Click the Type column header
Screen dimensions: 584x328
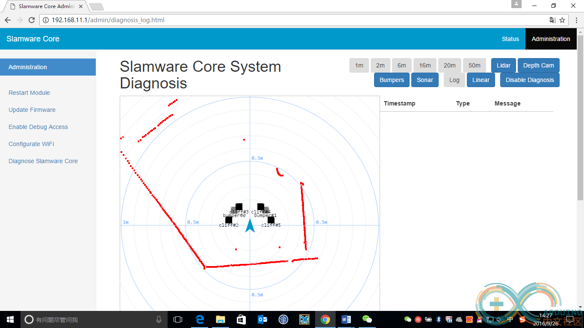point(463,103)
